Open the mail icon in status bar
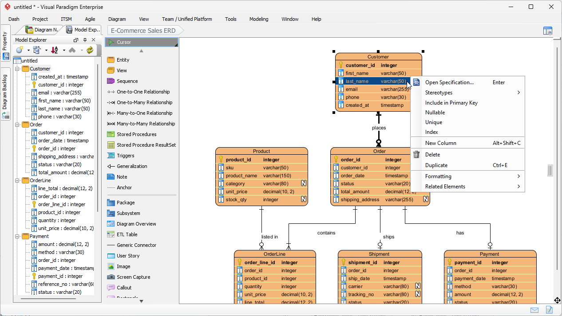 [x=534, y=310]
